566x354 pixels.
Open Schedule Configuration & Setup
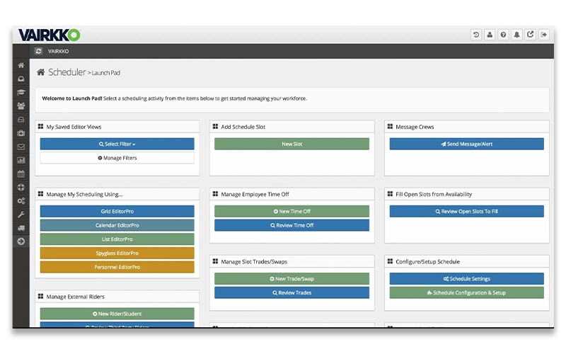click(467, 292)
